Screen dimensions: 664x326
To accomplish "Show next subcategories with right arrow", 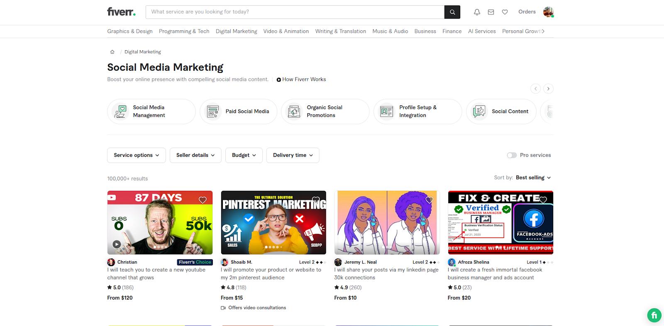I will (x=548, y=89).
